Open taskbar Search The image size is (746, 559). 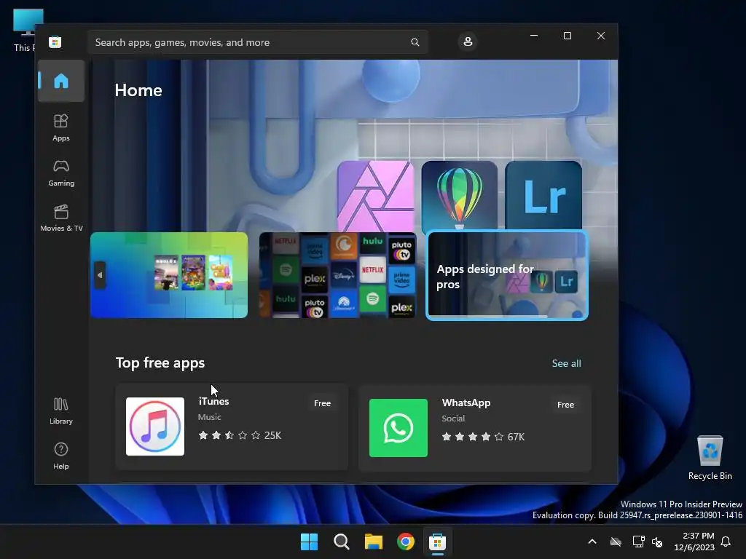pyautogui.click(x=341, y=542)
